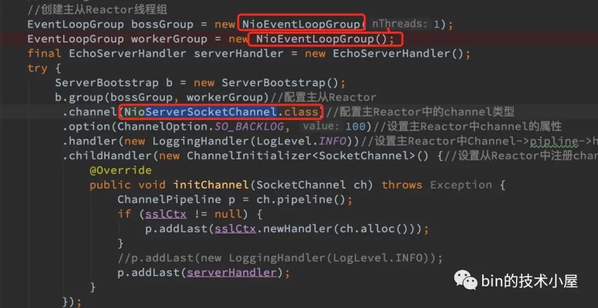The width and height of the screenshot is (598, 308).
Task: Click NioEventLoopGroup on the bossGroup line
Action: click(x=301, y=24)
